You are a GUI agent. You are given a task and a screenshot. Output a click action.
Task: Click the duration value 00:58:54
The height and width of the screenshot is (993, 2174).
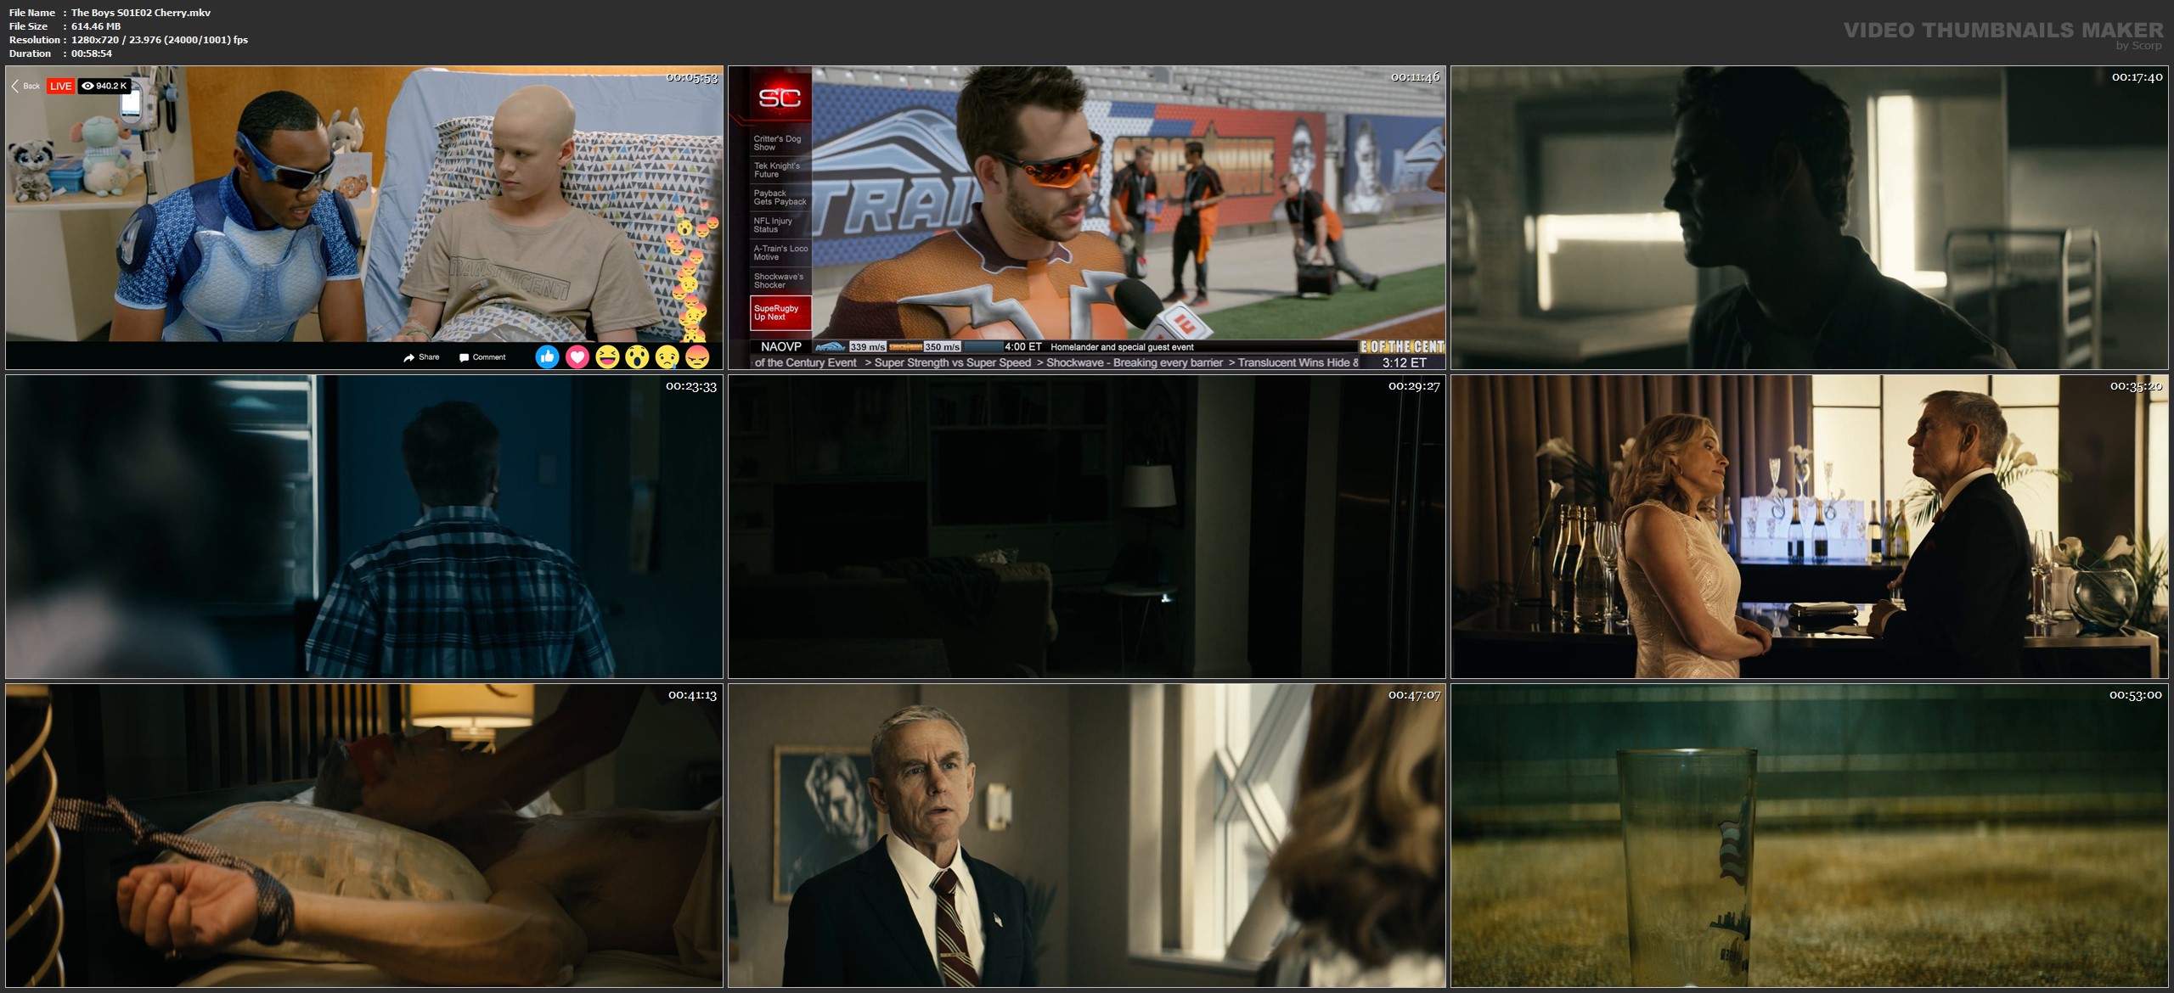coord(92,53)
